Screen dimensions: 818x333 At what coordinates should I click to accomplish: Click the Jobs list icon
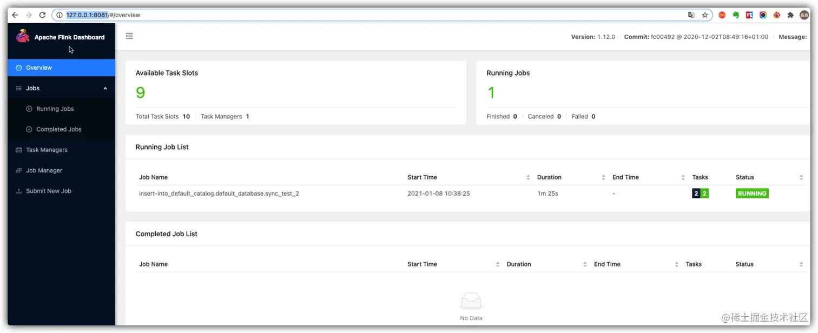click(19, 88)
